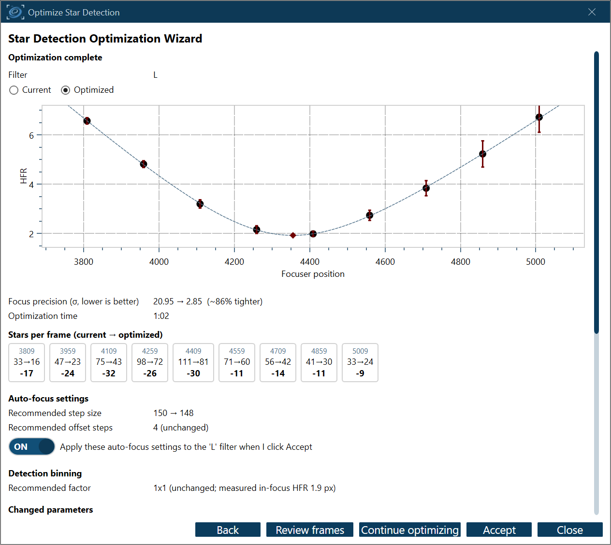
Task: Click the '20.95 → 2.85 (~86% tighter)' value
Action: (x=208, y=301)
